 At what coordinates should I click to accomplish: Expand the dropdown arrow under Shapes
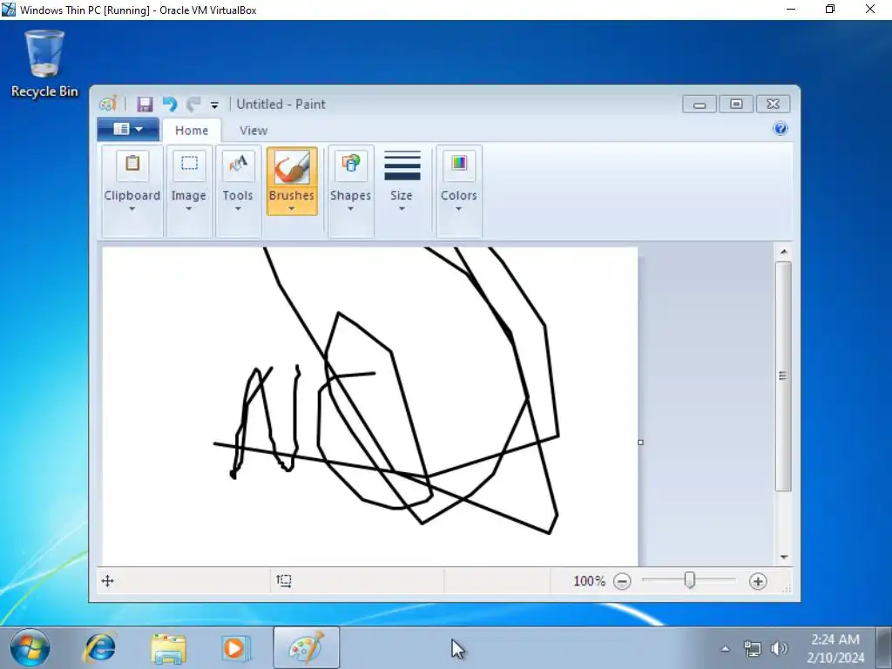pos(350,209)
